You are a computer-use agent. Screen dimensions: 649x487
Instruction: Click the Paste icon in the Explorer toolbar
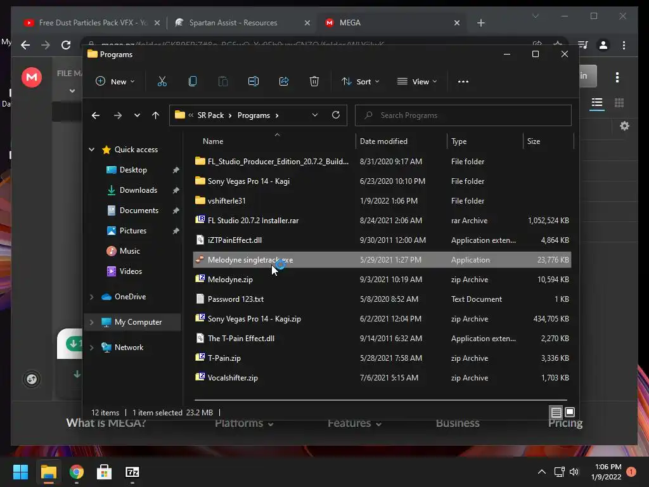222,82
